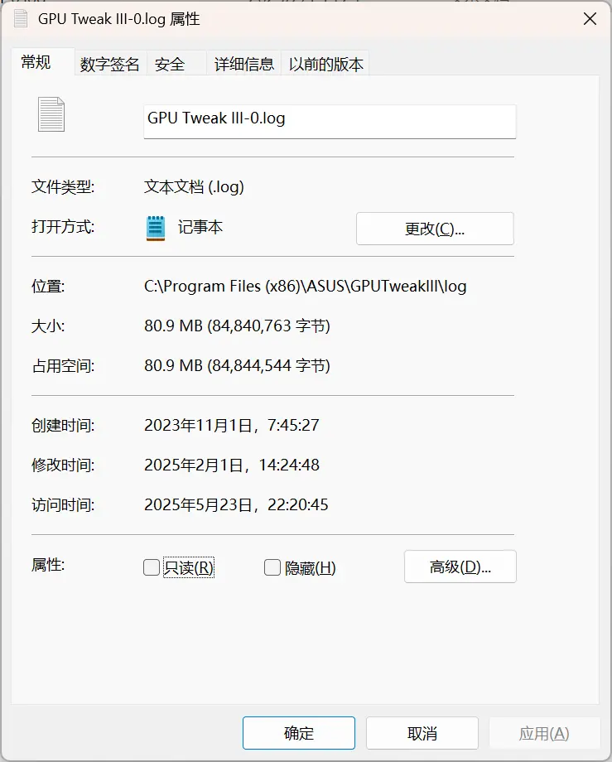
Task: Open the 安全 tab
Action: click(170, 64)
